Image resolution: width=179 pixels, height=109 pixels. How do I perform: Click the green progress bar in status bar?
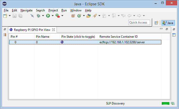(x=165, y=103)
